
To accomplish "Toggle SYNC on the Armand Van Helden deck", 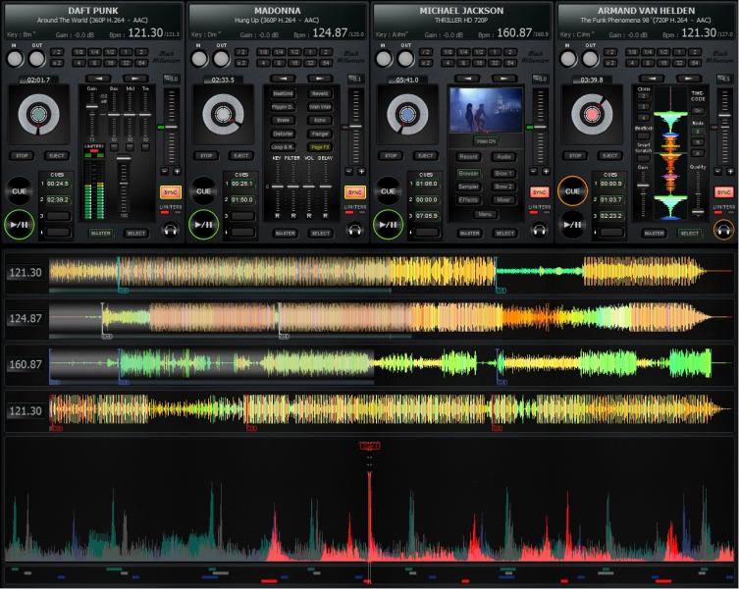I will pos(723,192).
